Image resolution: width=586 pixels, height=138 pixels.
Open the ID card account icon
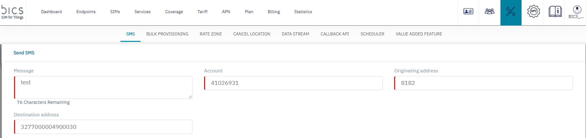click(x=468, y=12)
